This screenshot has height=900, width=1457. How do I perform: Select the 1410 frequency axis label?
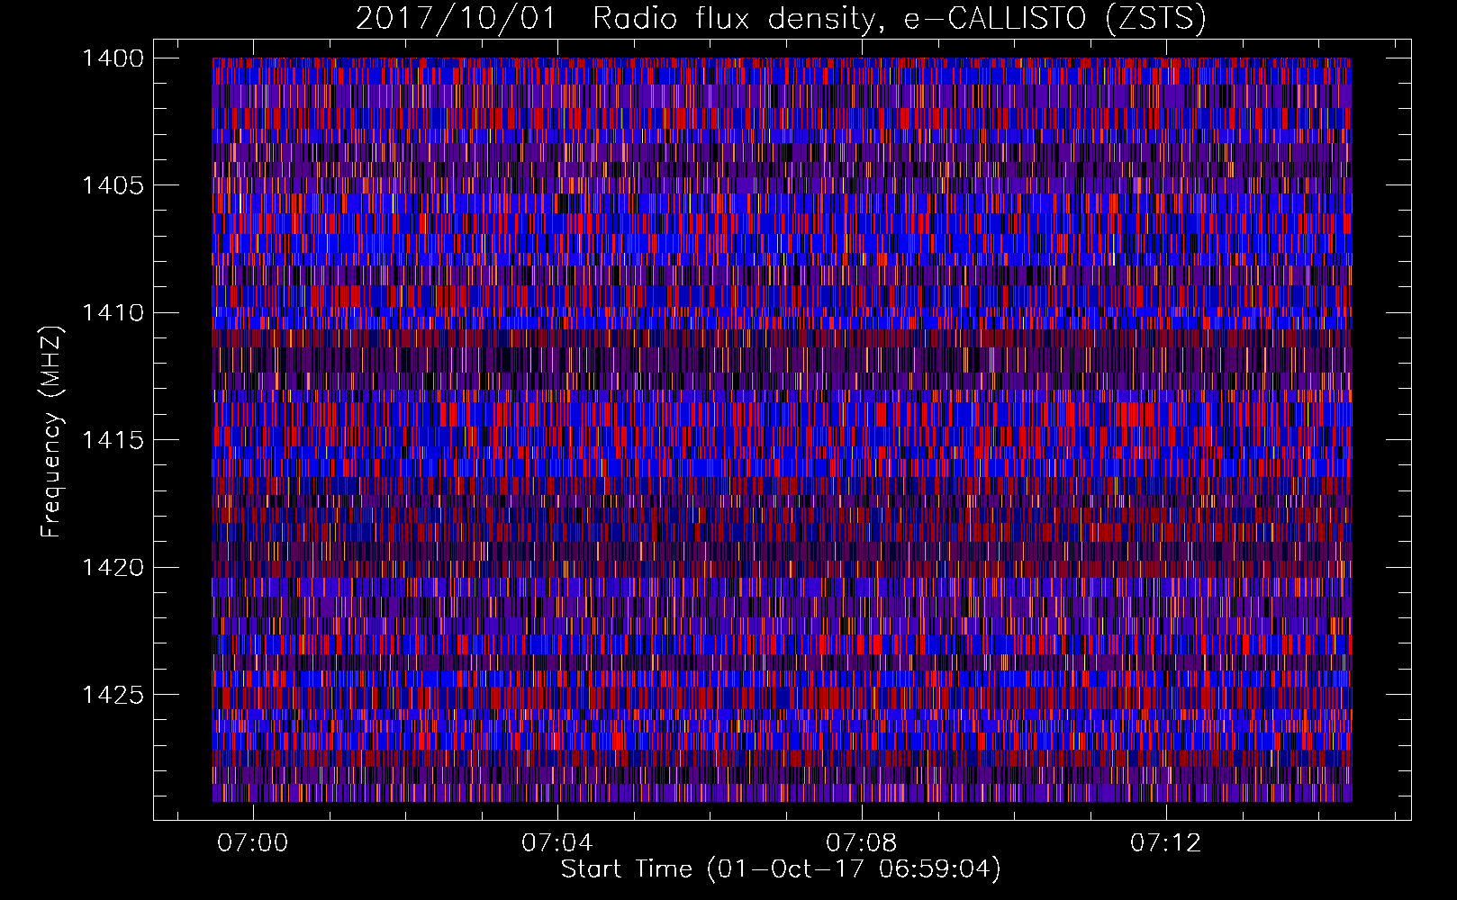pyautogui.click(x=113, y=313)
